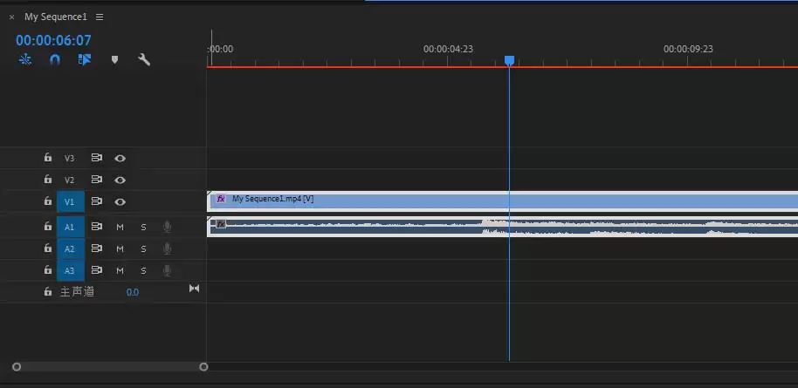Toggle the Snap magnet icon
This screenshot has width=798, height=388.
point(55,60)
